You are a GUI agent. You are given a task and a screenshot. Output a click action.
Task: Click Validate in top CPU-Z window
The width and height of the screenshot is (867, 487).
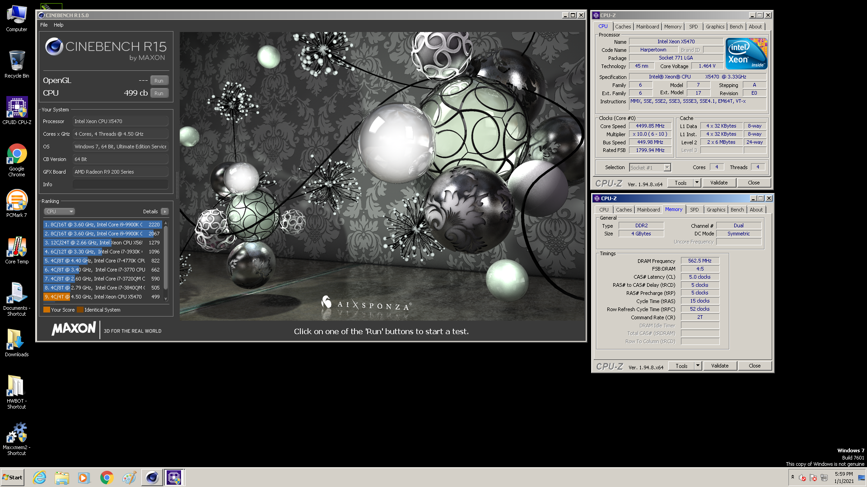719,183
